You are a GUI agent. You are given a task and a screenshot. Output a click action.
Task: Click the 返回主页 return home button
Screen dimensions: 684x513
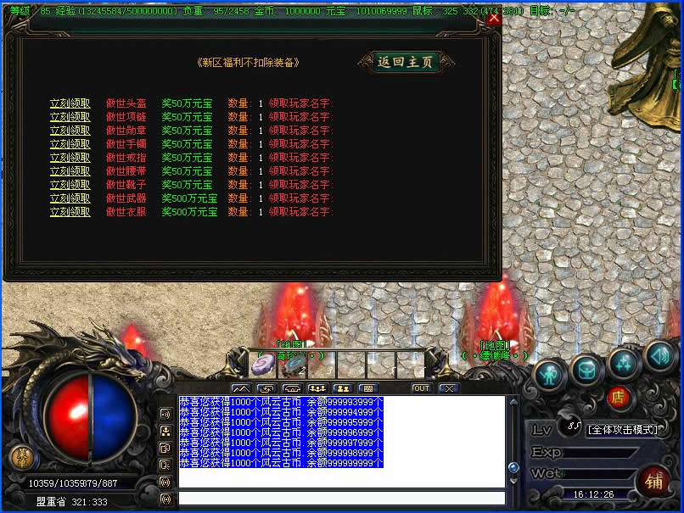coord(406,62)
